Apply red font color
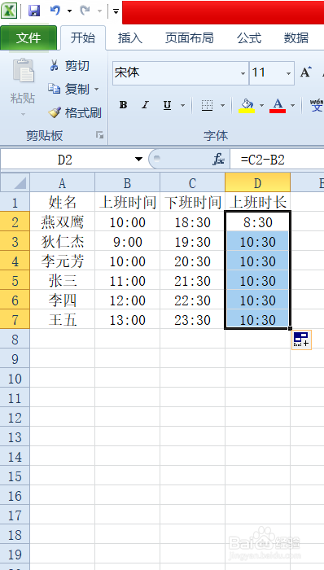324x570 pixels. [278, 105]
